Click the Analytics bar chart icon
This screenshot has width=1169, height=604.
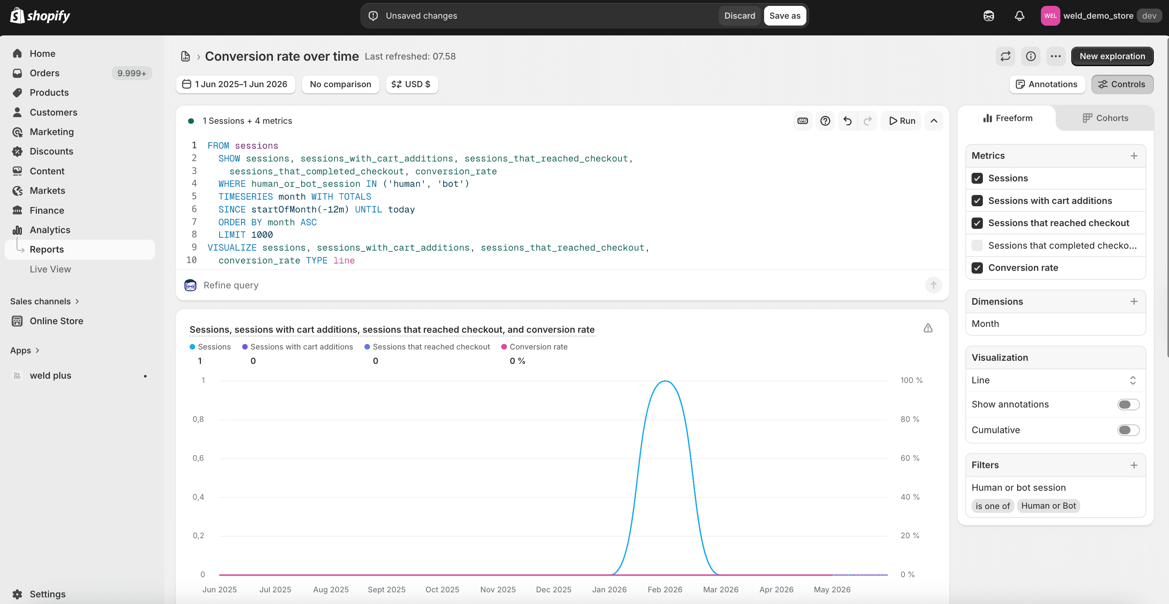click(x=17, y=230)
